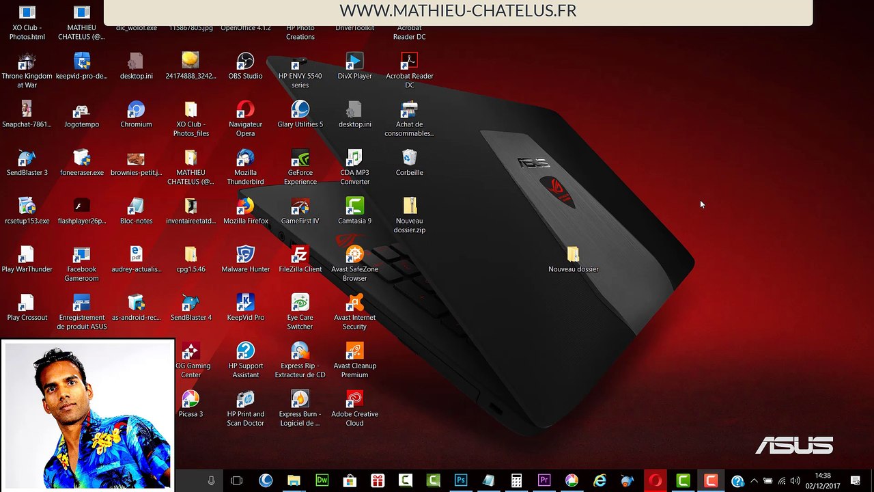Open Adobe Creative Cloud desktop shortcut
The height and width of the screenshot is (492, 874).
click(x=354, y=409)
